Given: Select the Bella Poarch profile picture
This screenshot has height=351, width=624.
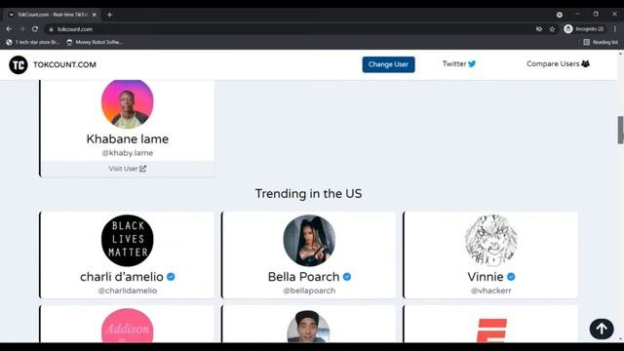Looking at the screenshot, I should coord(309,241).
